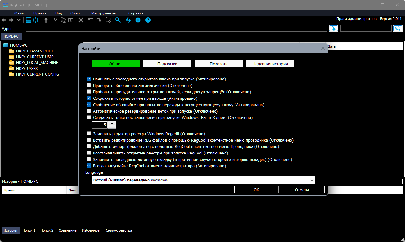
Task: Enable automatic update checking checkbox
Action: (89, 86)
